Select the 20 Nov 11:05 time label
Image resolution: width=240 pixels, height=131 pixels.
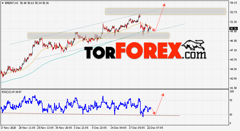27,128
